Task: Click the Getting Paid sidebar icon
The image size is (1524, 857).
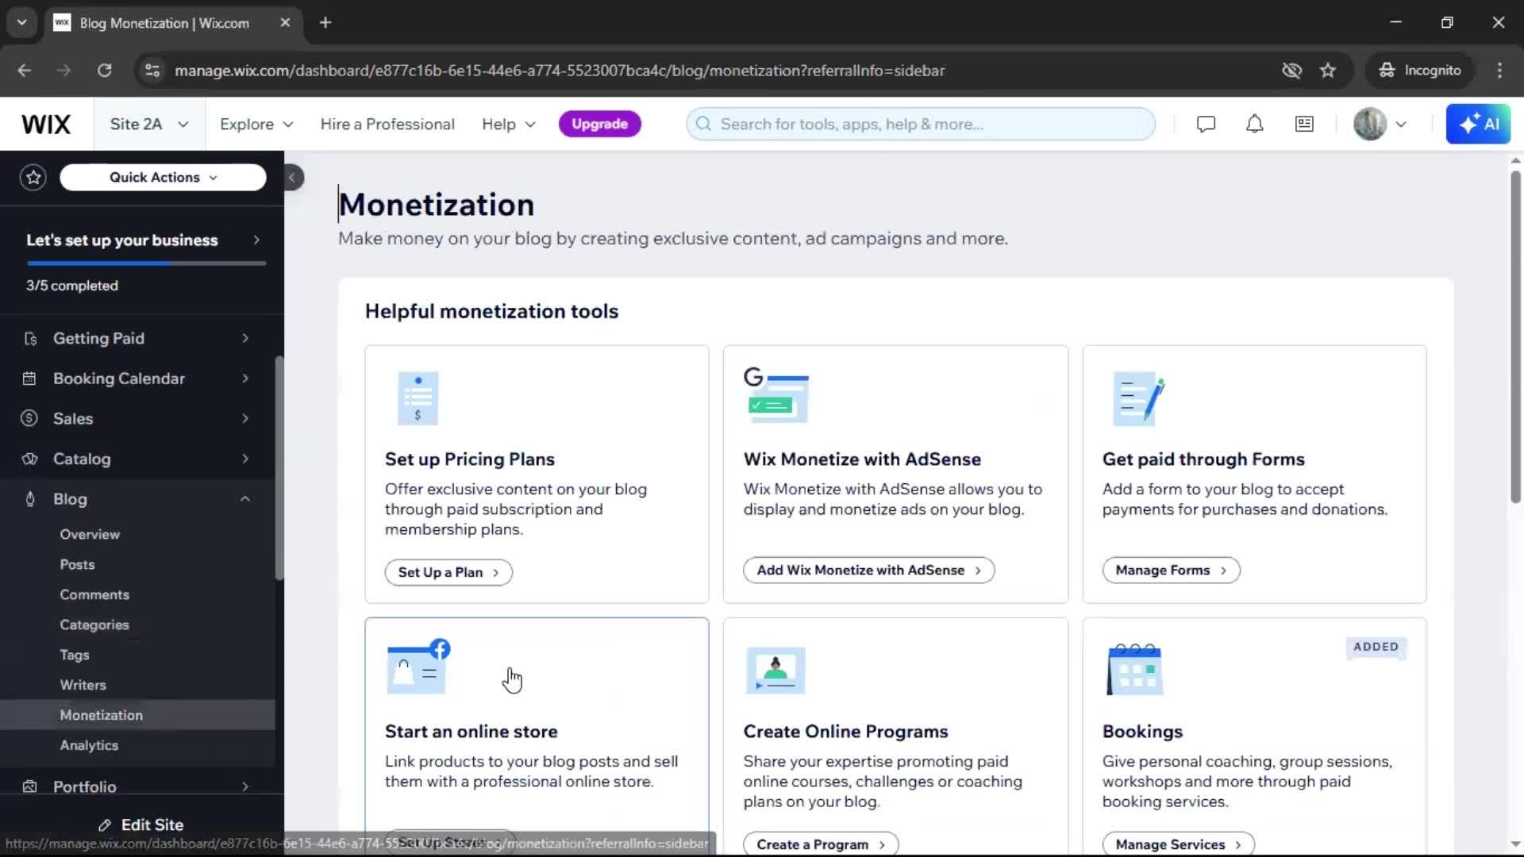Action: click(x=30, y=339)
